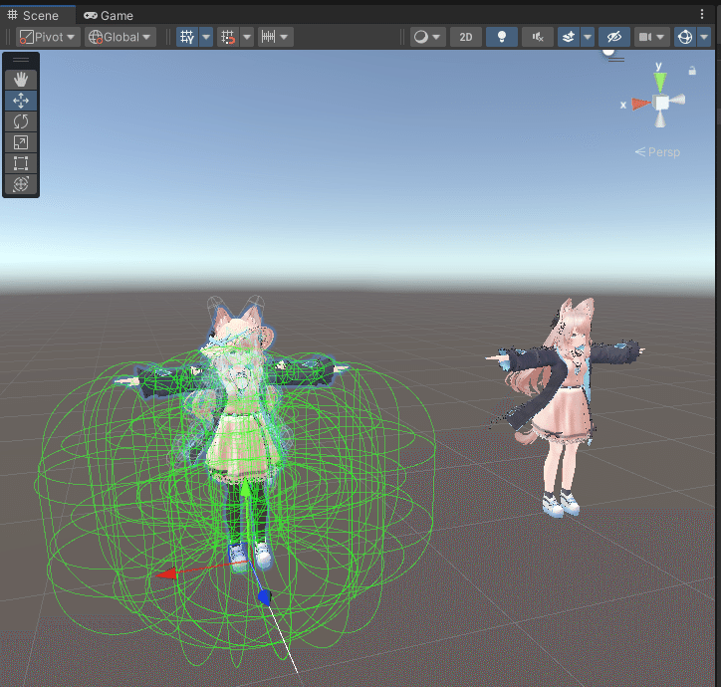Toggle 2D view mode

click(x=466, y=37)
